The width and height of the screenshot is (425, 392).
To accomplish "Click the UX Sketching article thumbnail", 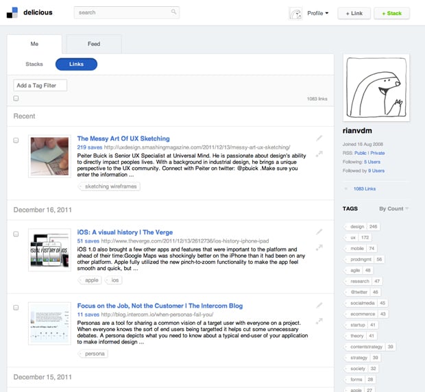I will tap(49, 158).
